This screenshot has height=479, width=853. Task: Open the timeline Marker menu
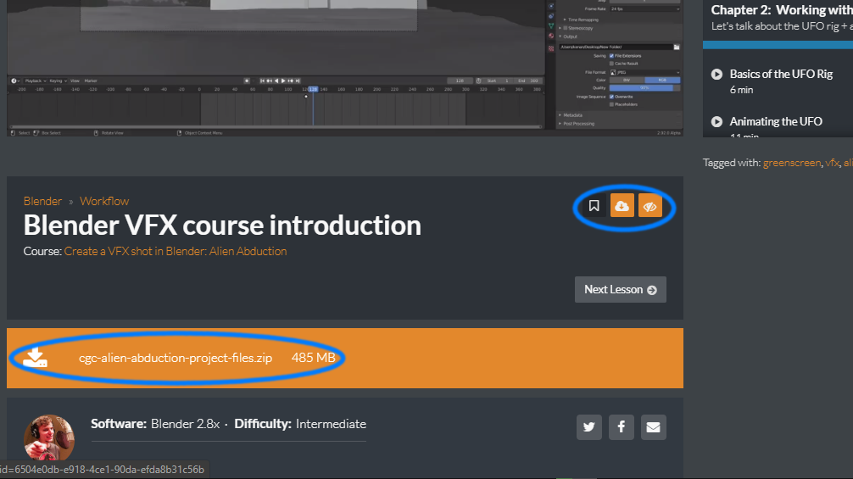click(x=91, y=81)
